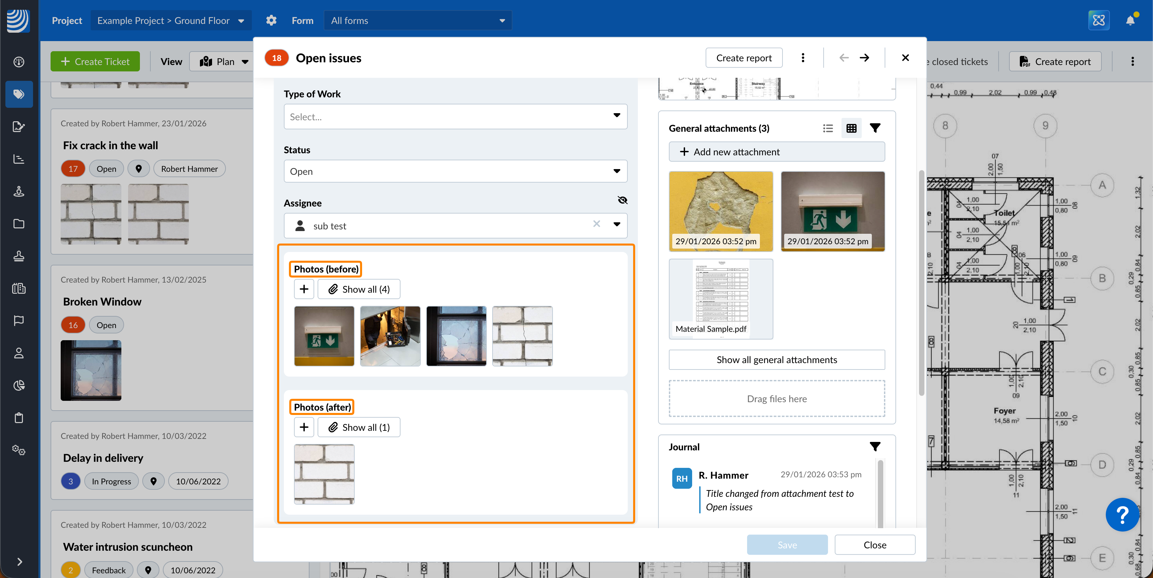The height and width of the screenshot is (578, 1153).
Task: Switch attachments to grid view
Action: point(851,128)
